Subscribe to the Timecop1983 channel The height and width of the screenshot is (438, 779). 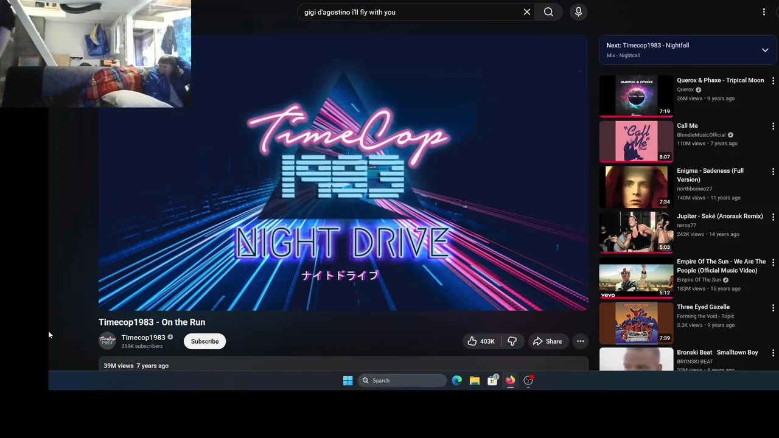click(x=204, y=341)
